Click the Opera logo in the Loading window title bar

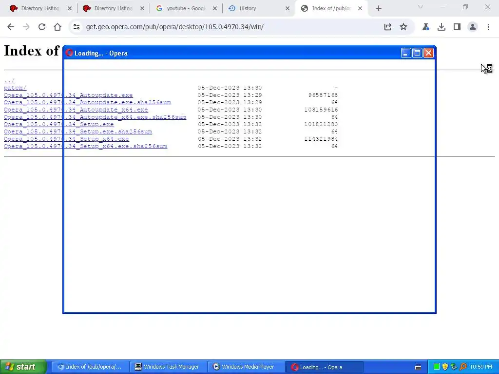(69, 53)
